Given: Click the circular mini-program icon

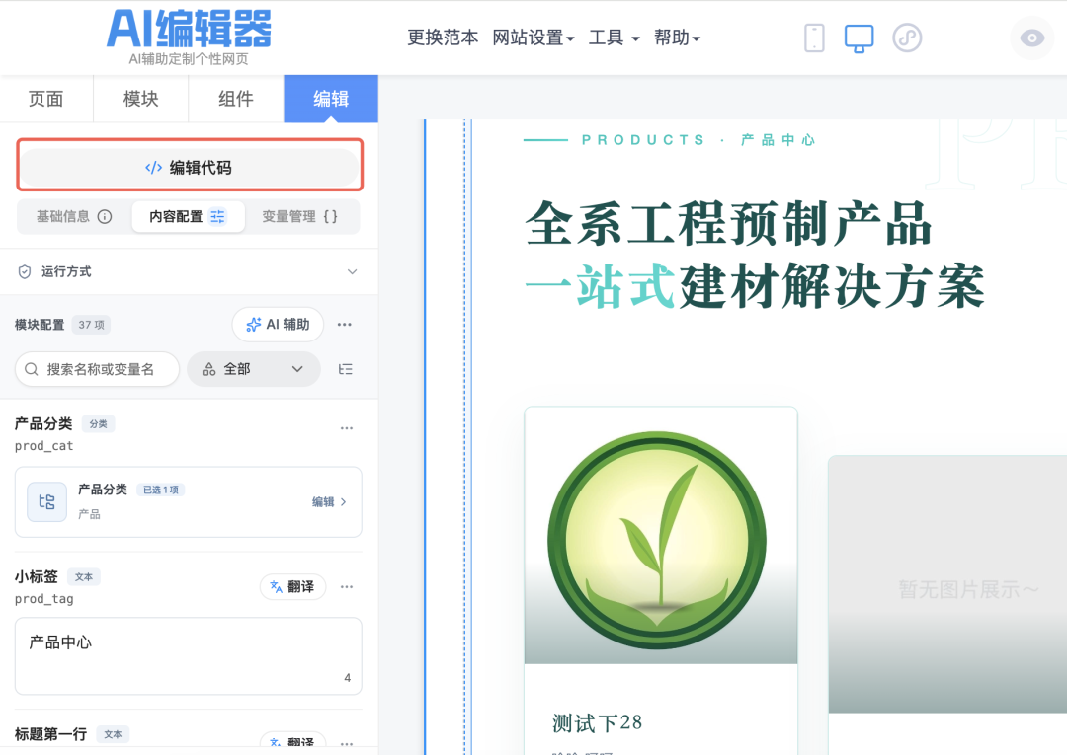Looking at the screenshot, I should (907, 38).
